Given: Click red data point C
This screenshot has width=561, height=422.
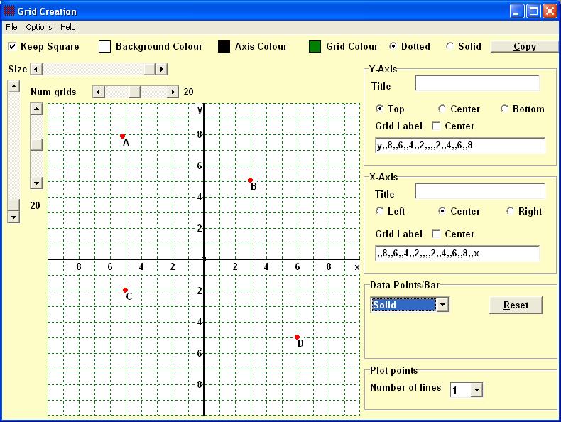Looking at the screenshot, I should pos(125,291).
